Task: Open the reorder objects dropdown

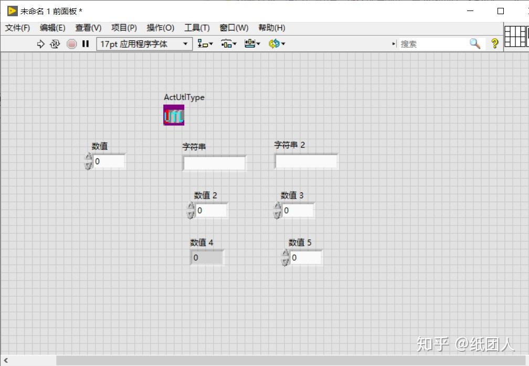Action: 275,44
